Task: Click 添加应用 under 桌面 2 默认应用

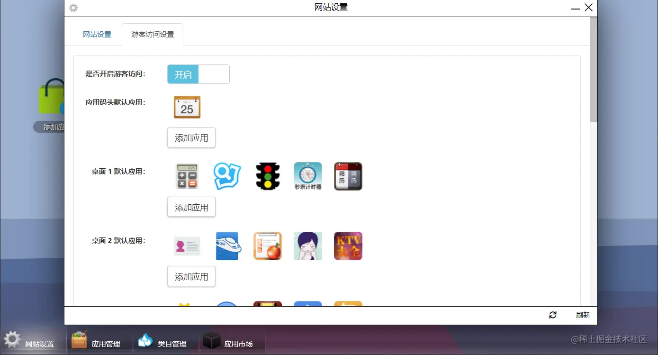Action: (x=191, y=276)
